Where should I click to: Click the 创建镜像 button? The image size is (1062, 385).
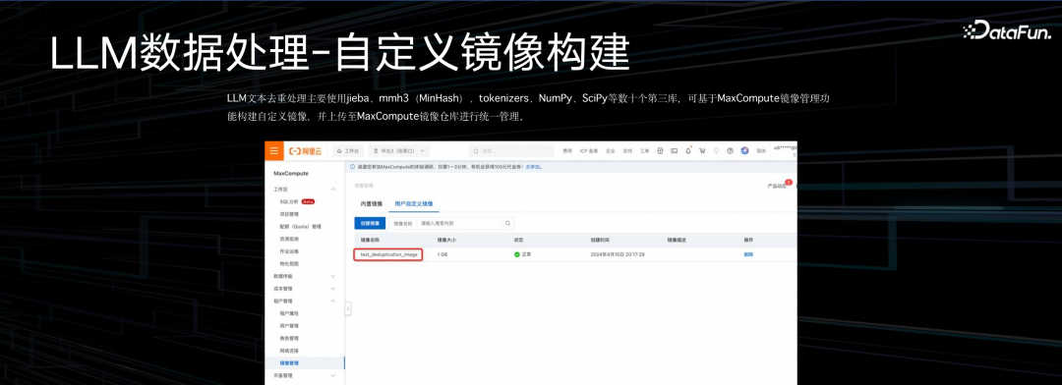(371, 223)
